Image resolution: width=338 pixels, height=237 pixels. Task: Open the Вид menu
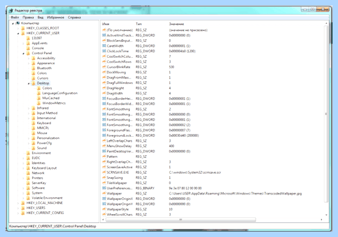(40, 17)
